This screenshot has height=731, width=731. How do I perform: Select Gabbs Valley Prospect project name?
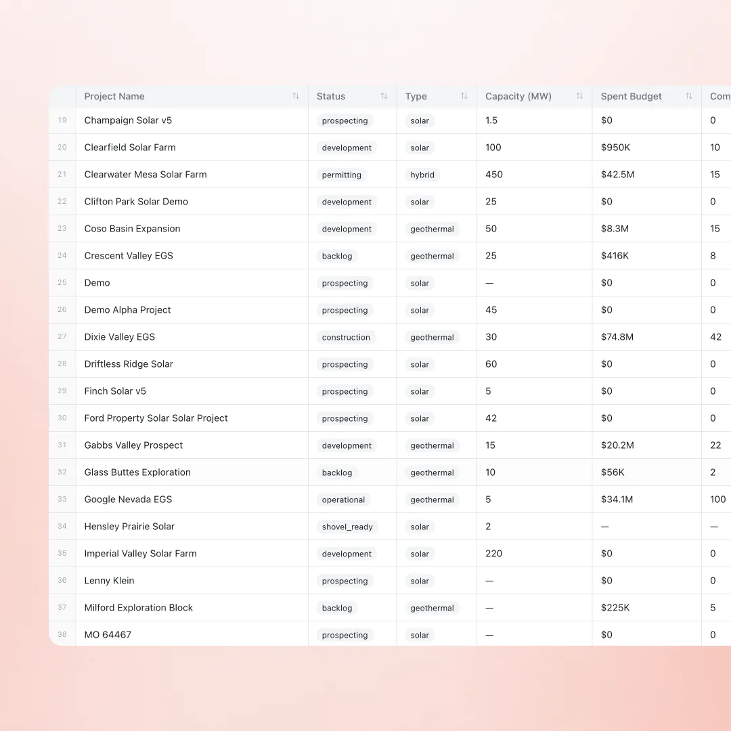(x=134, y=445)
